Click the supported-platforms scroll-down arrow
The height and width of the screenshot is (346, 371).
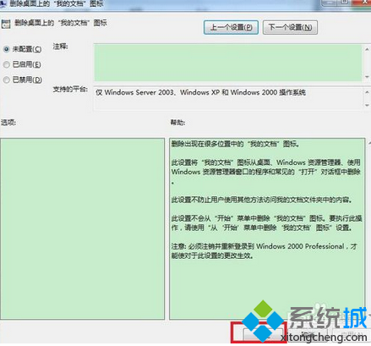click(367, 105)
